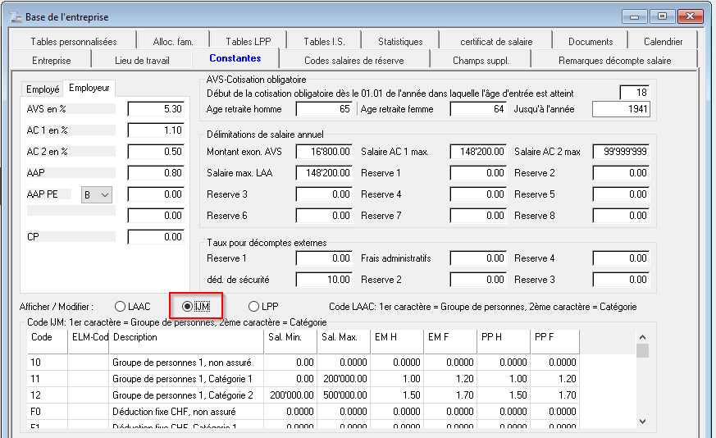Click the Code column header
The image size is (716, 438).
click(x=48, y=341)
